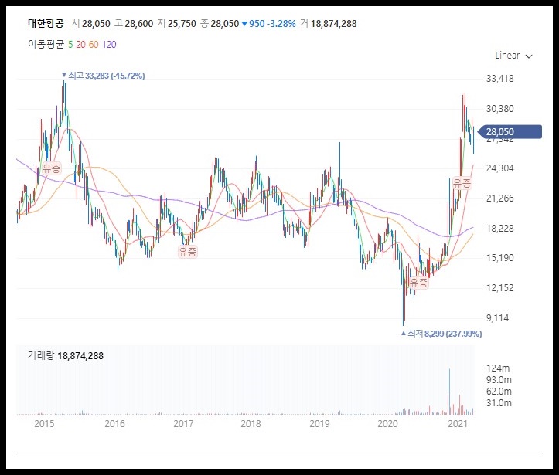The image size is (559, 475).
Task: Click the 2018 x-axis label
Action: point(251,424)
